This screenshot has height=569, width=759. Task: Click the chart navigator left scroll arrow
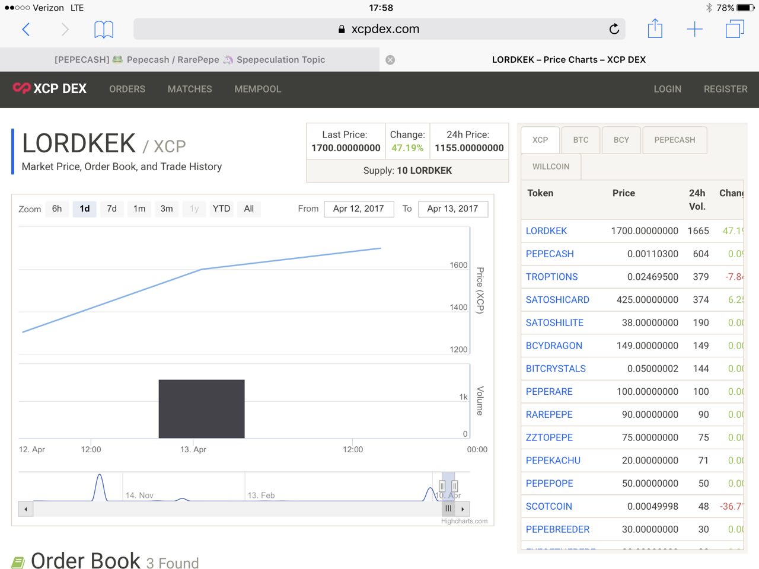tap(25, 509)
